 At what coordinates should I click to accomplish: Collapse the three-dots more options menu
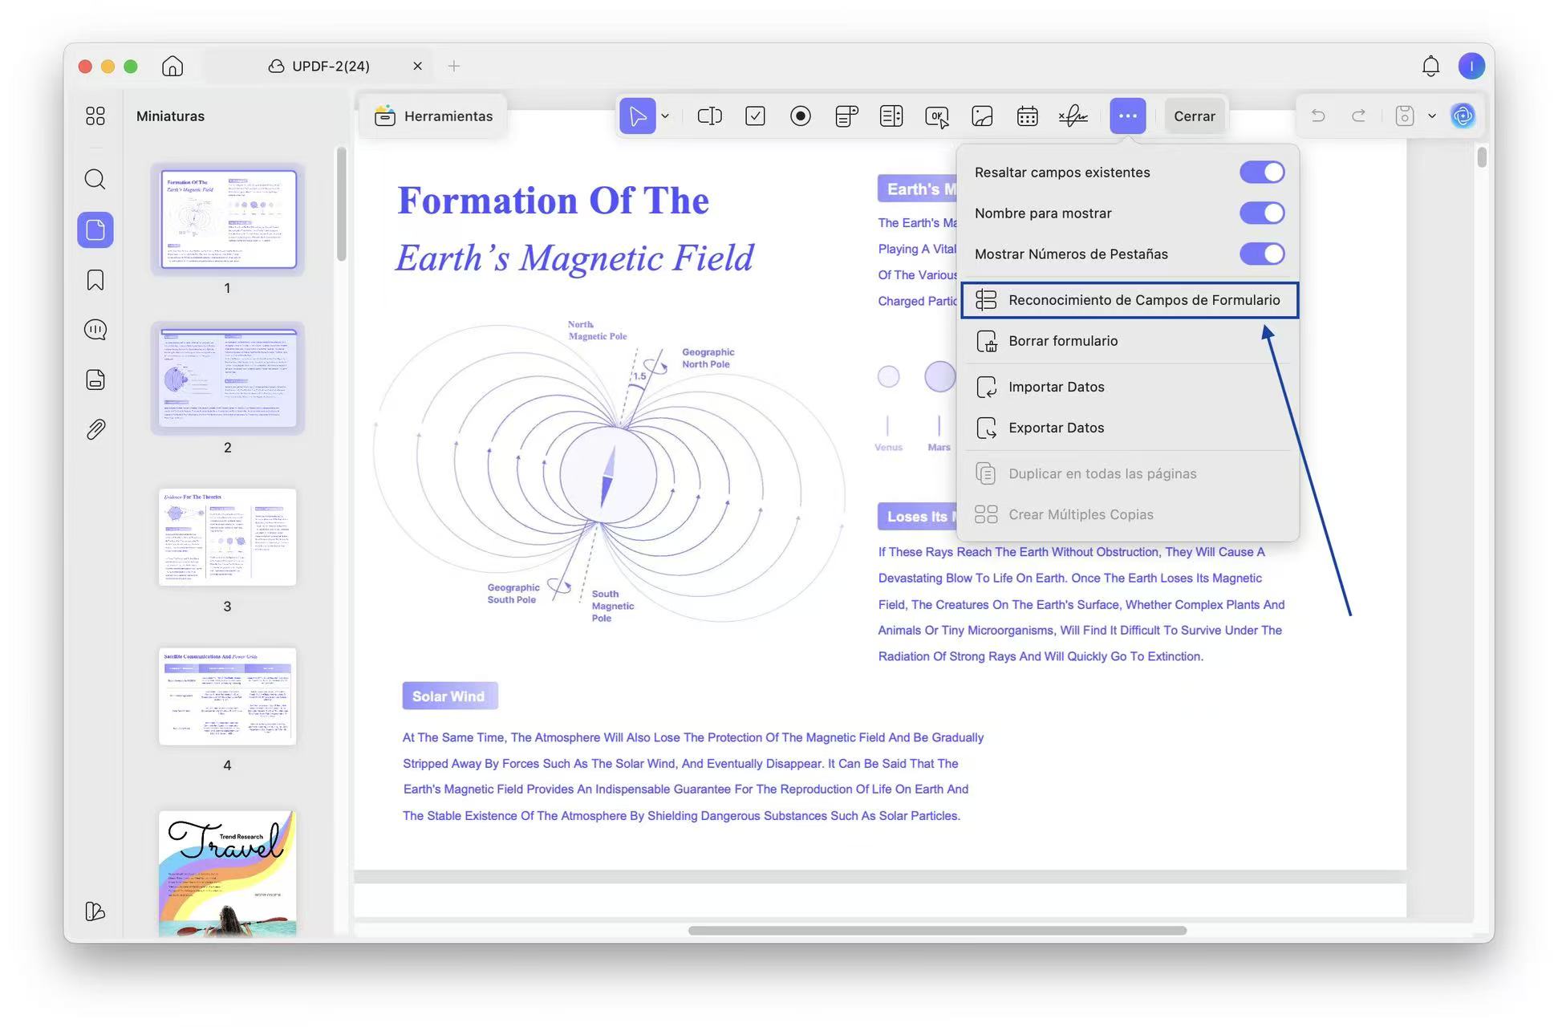(x=1127, y=116)
